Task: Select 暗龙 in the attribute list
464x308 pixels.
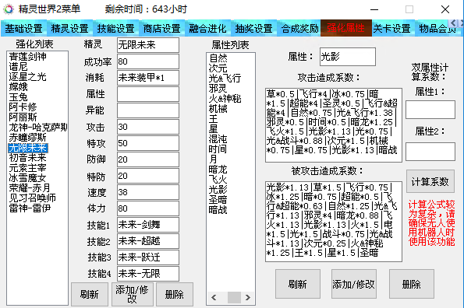Action: click(x=218, y=170)
